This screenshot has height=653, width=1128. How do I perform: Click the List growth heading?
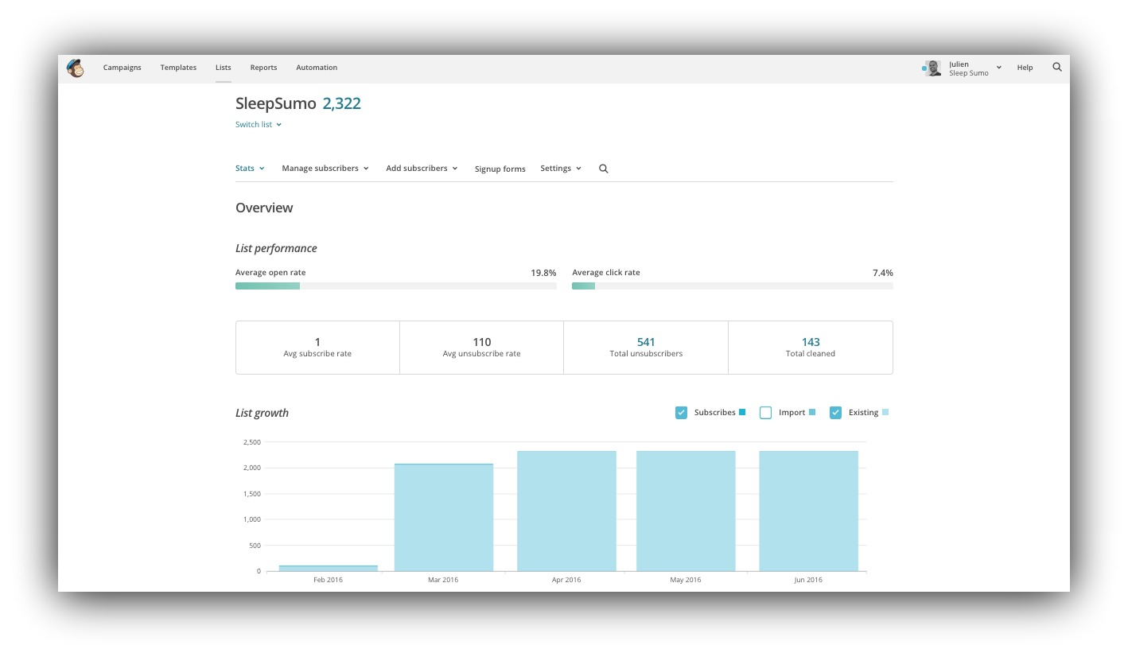coord(262,413)
